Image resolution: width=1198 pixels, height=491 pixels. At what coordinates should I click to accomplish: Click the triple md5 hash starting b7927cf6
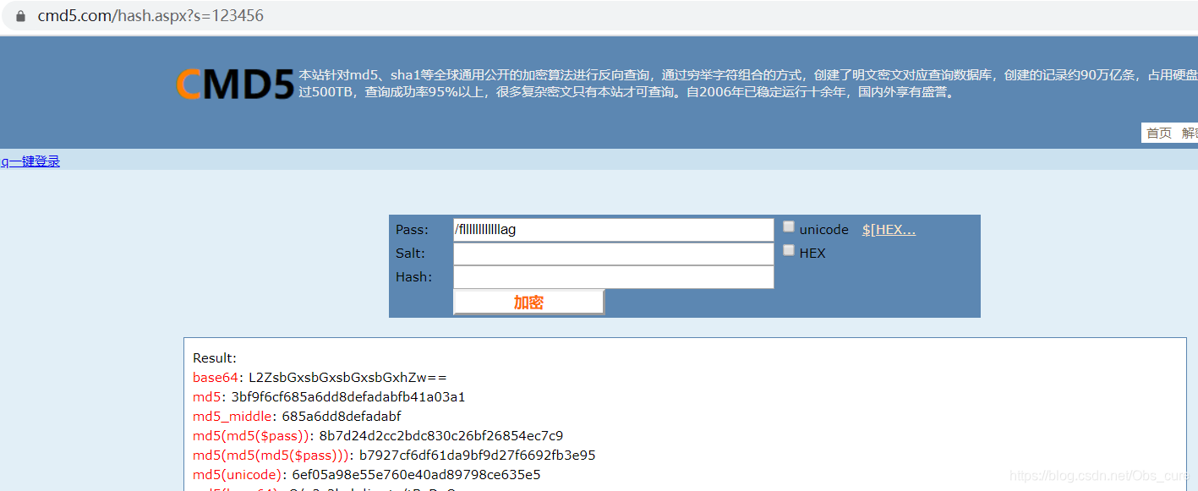pyautogui.click(x=477, y=456)
